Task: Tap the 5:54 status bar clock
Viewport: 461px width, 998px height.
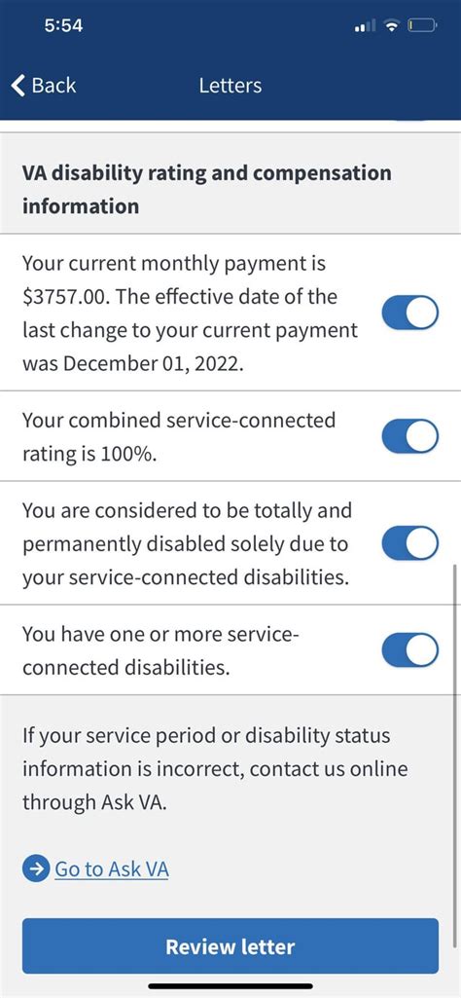Action: (64, 26)
